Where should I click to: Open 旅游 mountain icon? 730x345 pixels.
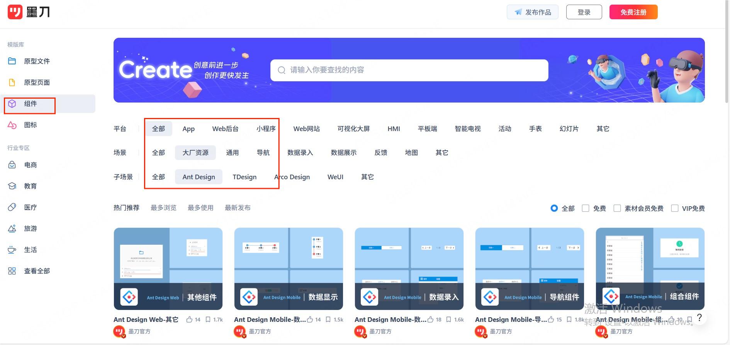12,229
